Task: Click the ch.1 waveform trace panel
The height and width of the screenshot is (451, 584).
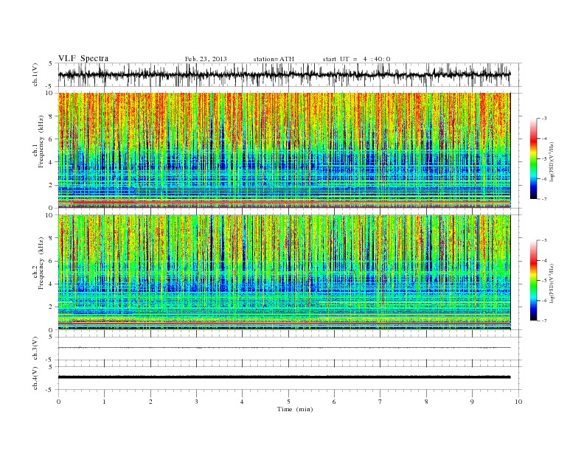Action: [x=290, y=74]
